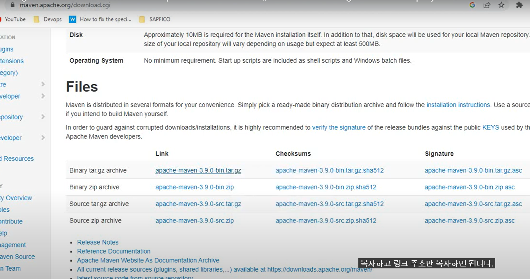Click the 'Source tar.gz archive' row label

pos(99,204)
